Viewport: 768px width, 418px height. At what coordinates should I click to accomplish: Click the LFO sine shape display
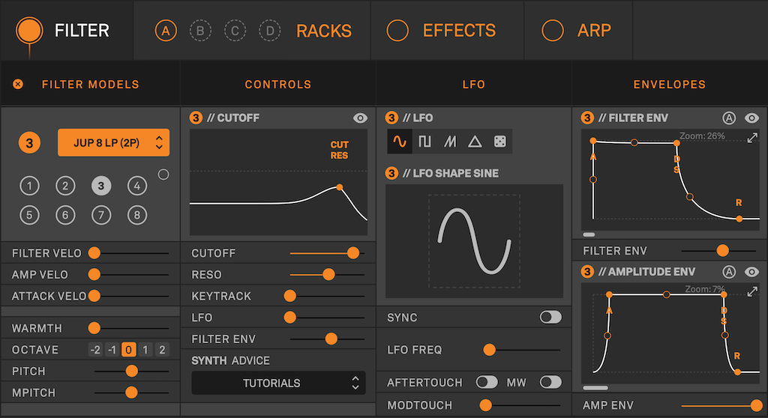474,241
